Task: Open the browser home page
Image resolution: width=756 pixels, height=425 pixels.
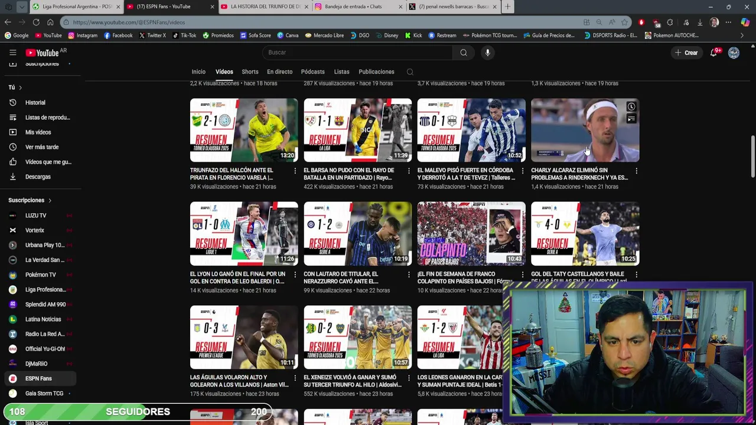Action: click(50, 22)
